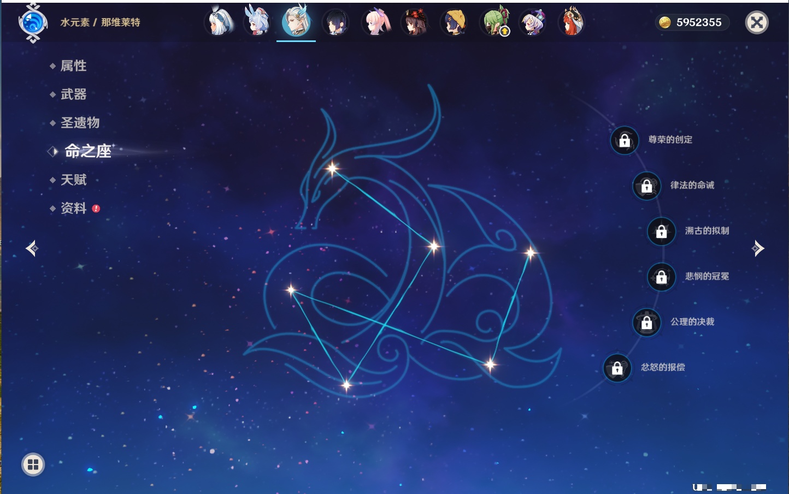The height and width of the screenshot is (494, 789).
Task: Click the gold Mora coin icon
Action: click(664, 22)
